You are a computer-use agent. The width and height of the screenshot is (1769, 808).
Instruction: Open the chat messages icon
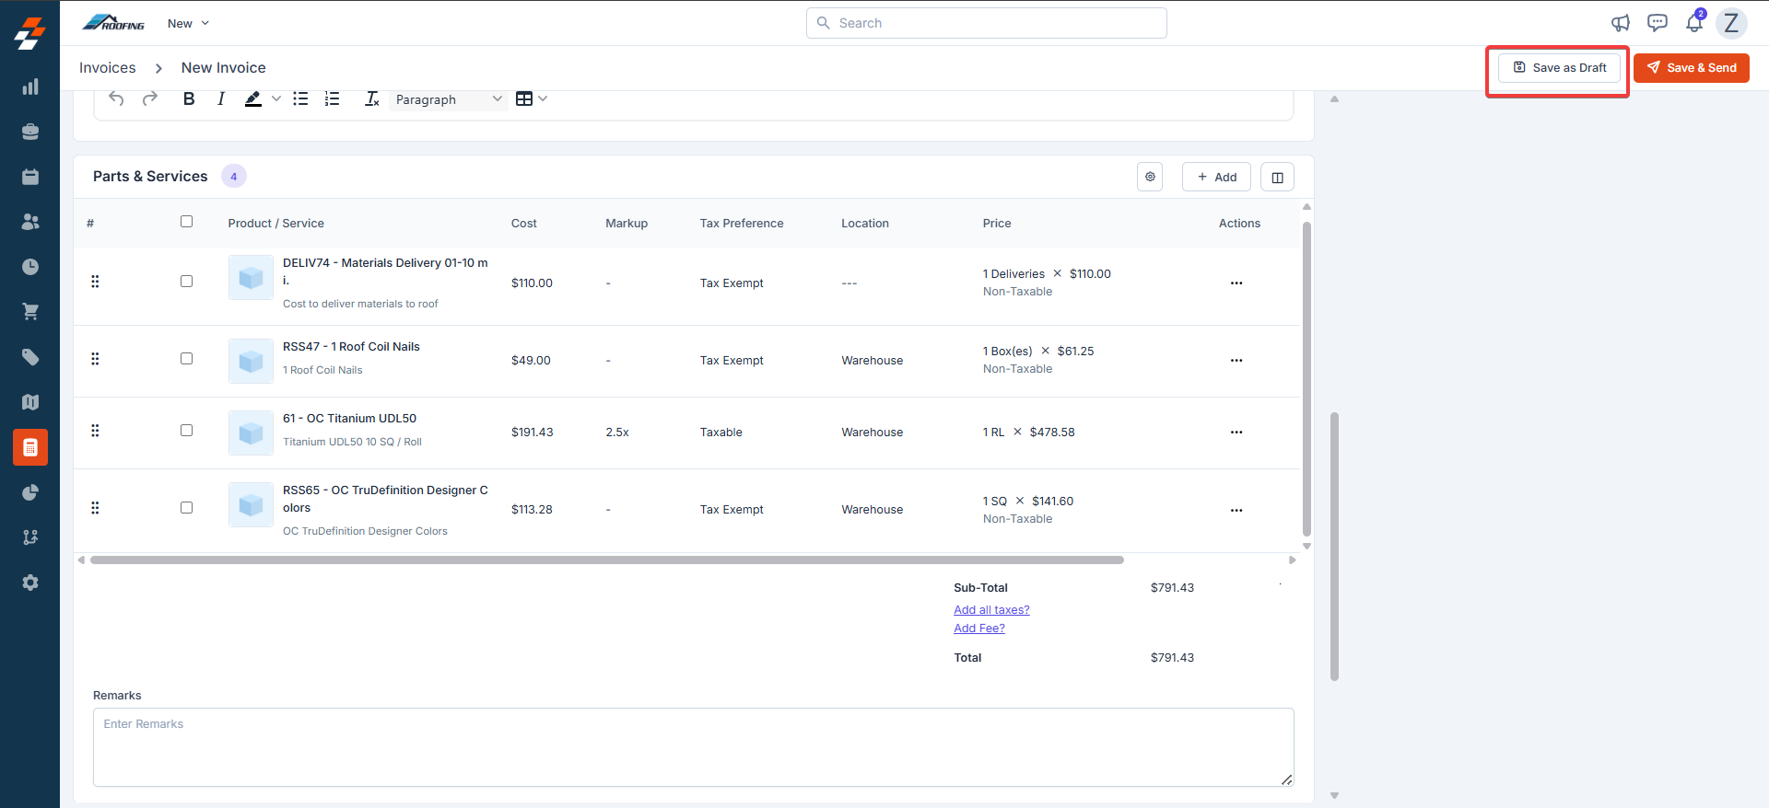(x=1658, y=23)
